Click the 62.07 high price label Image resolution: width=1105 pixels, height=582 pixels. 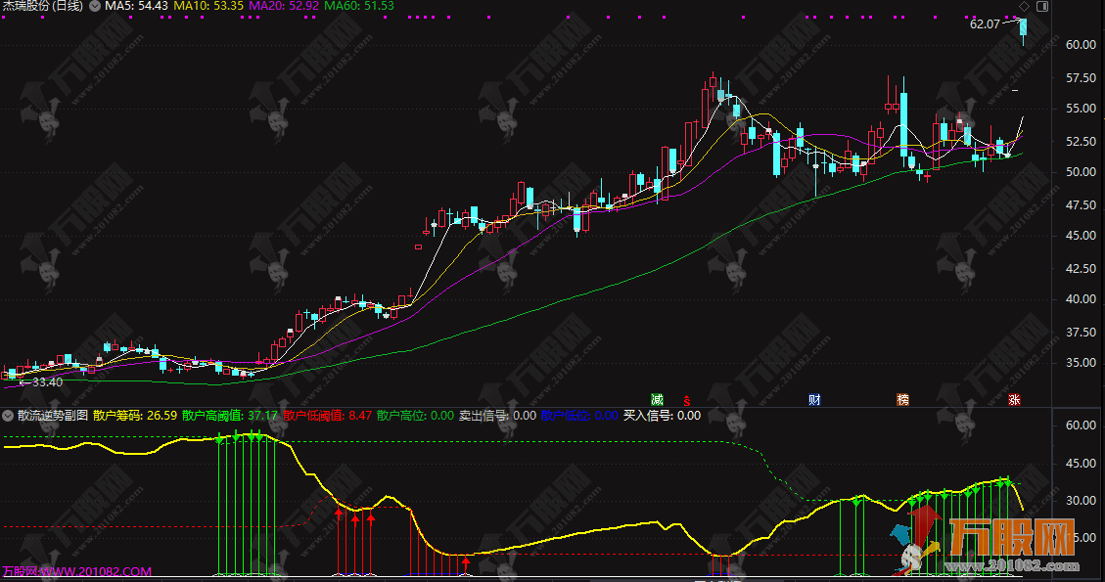pyautogui.click(x=985, y=24)
